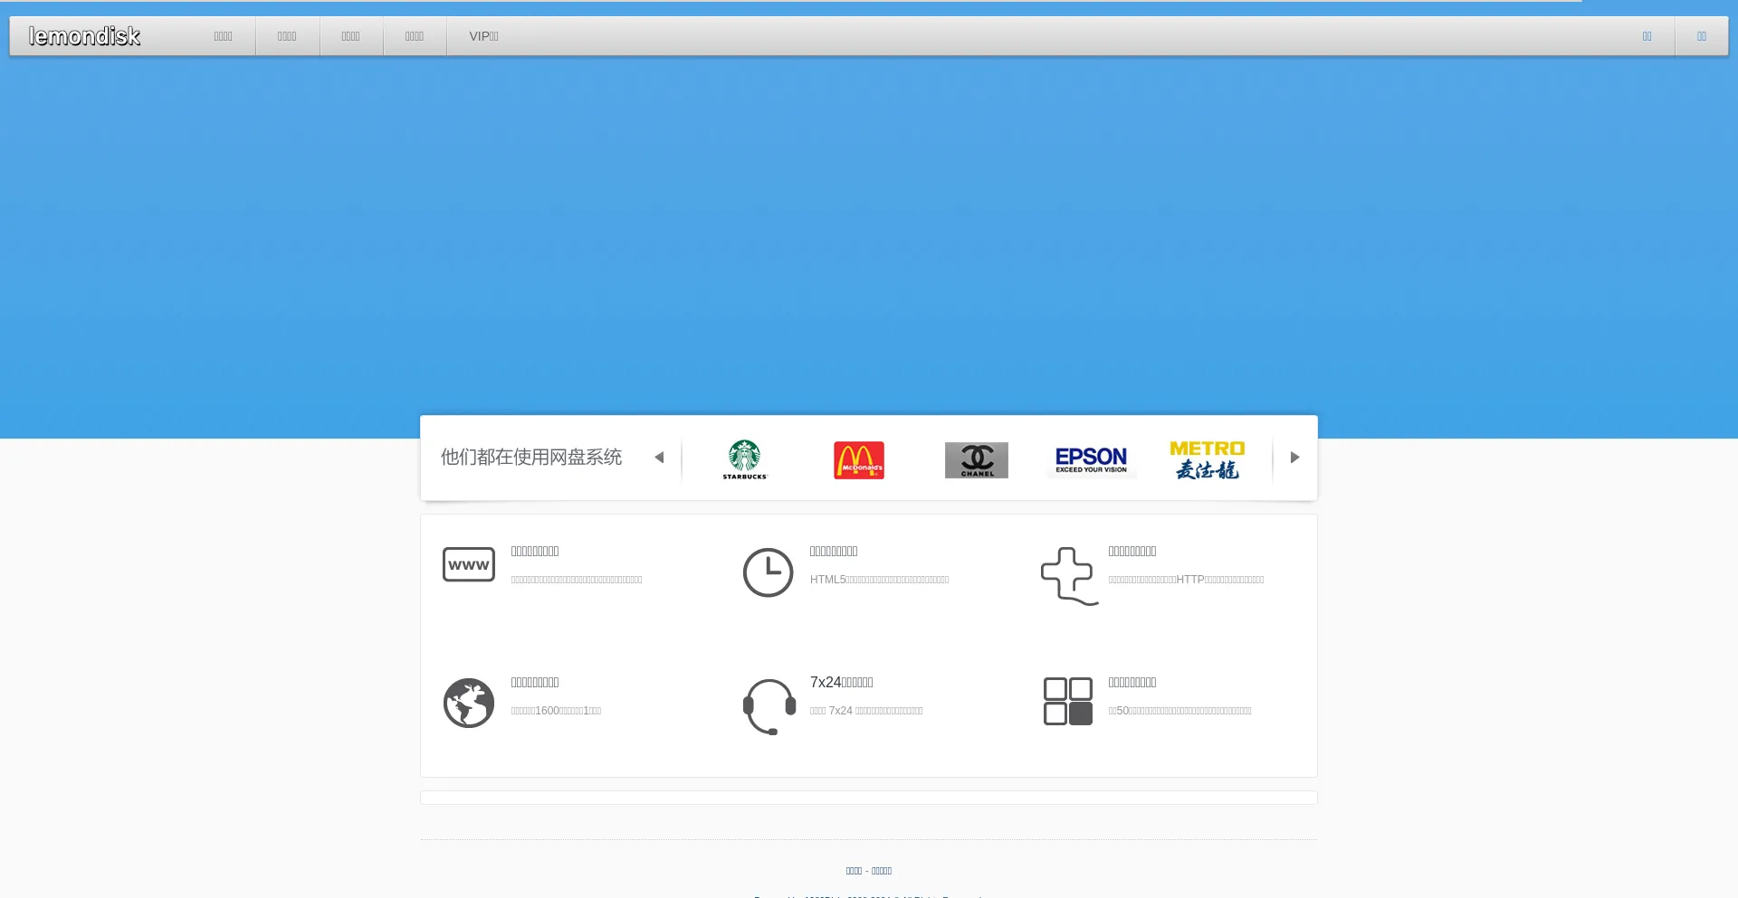Click the McDonald's logo
Viewport: 1738px width, 898px height.
[x=859, y=460]
